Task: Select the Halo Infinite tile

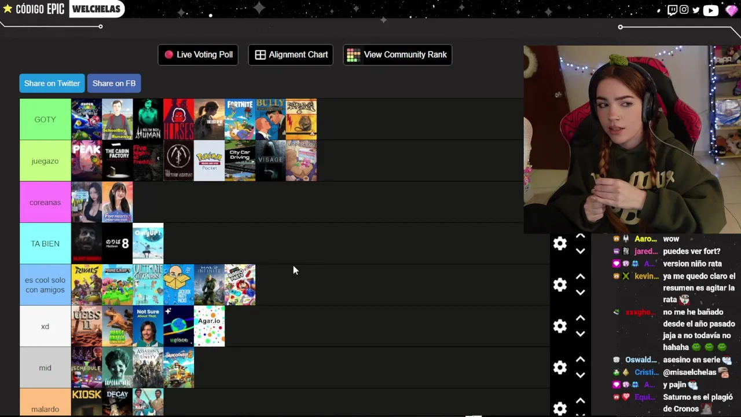Action: pyautogui.click(x=209, y=285)
